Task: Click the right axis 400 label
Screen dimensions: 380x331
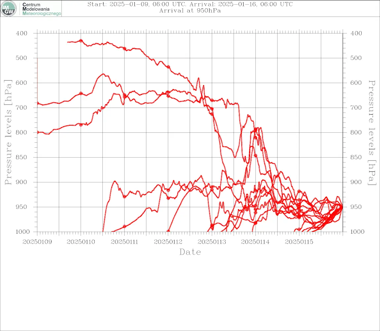Action: [356, 33]
